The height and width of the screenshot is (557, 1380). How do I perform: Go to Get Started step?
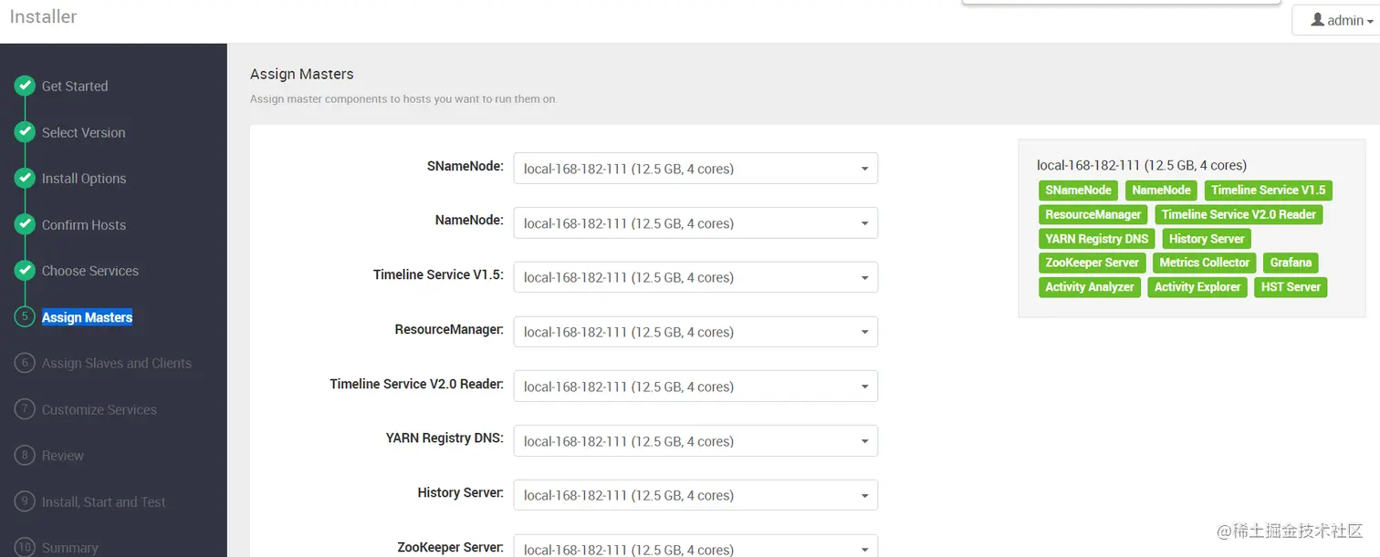(75, 86)
